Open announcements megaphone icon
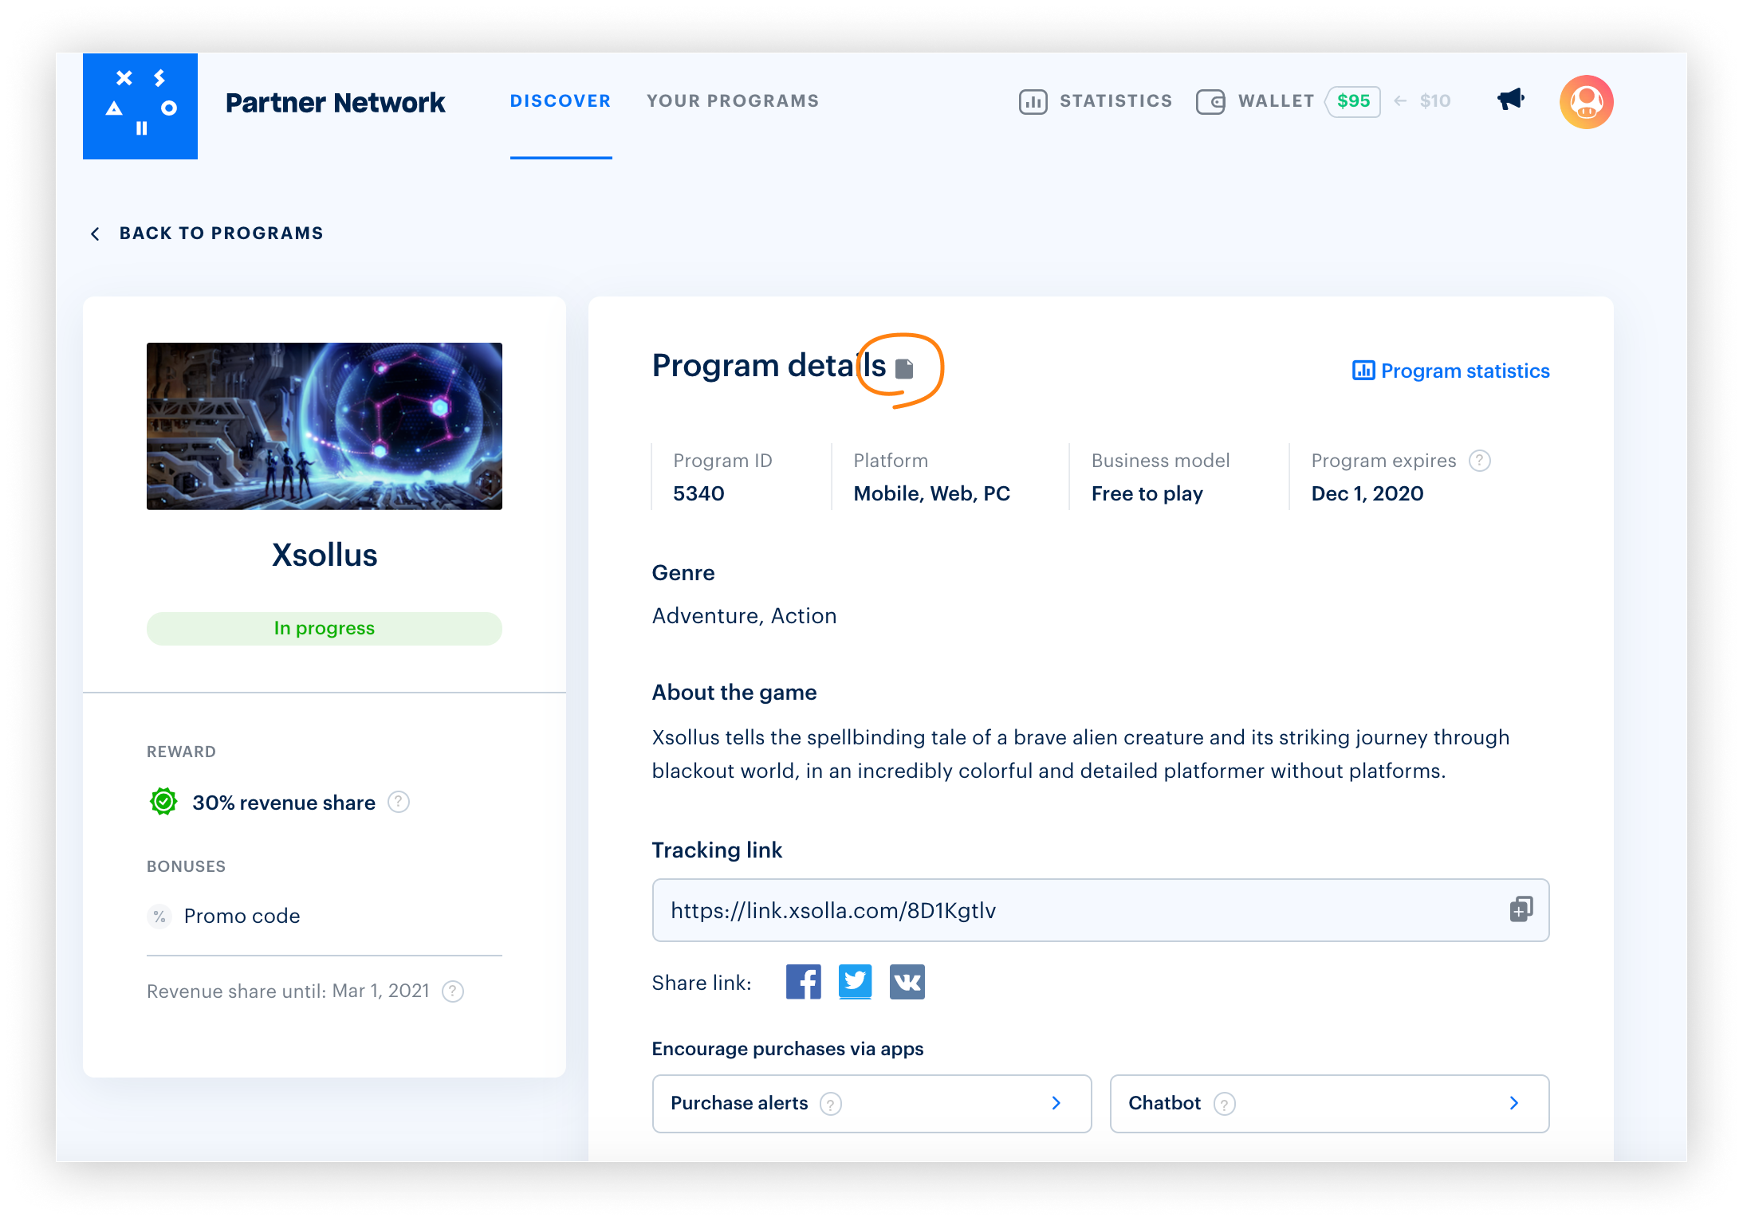This screenshot has height=1221, width=1743. click(1510, 100)
